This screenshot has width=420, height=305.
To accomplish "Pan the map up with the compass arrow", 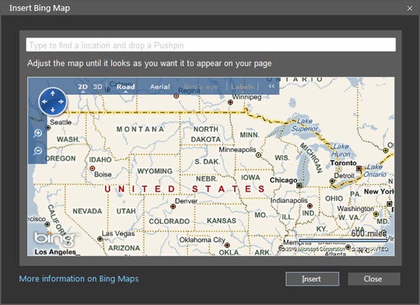I will tap(52, 93).
